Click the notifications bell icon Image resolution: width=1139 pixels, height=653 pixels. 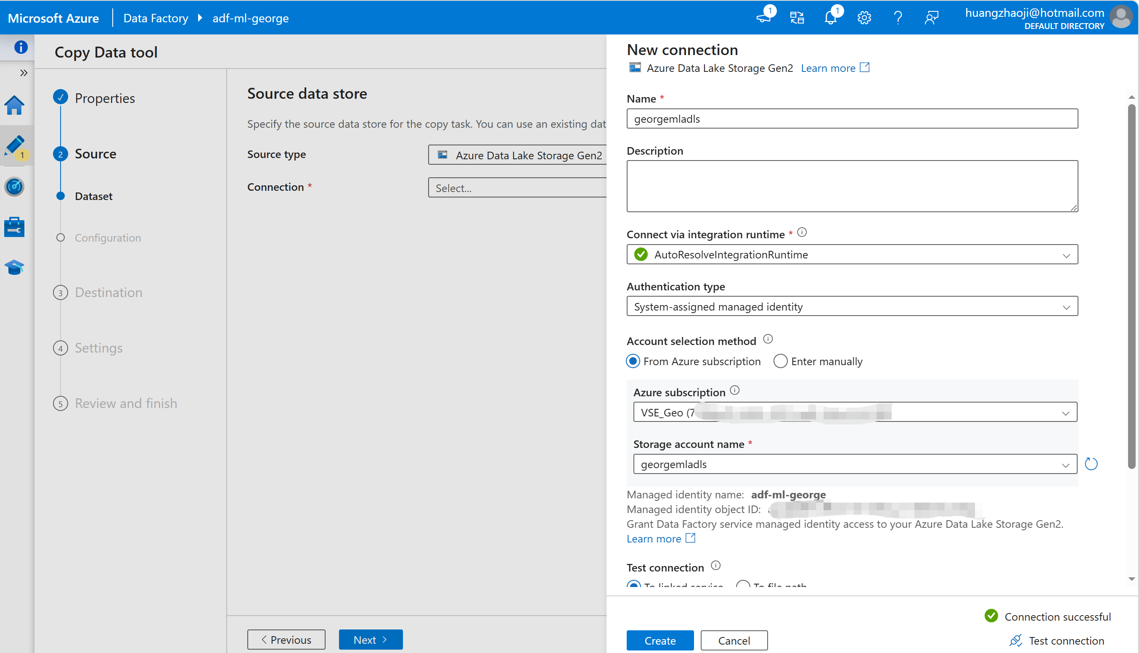click(830, 18)
